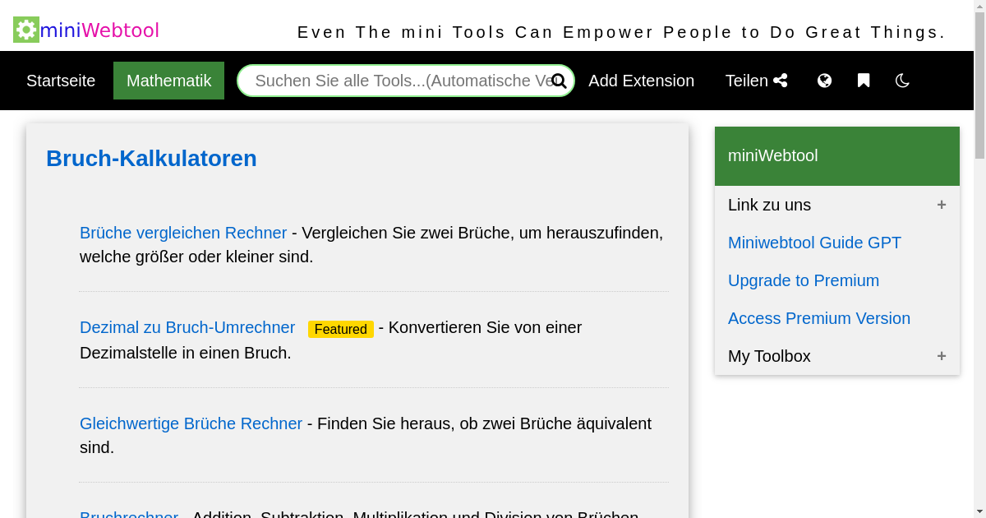Click the miniWebtool gear logo

[x=25, y=29]
